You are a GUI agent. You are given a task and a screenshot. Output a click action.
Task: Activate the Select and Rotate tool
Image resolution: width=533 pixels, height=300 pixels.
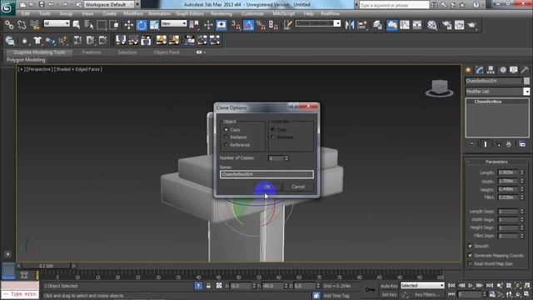(142, 25)
